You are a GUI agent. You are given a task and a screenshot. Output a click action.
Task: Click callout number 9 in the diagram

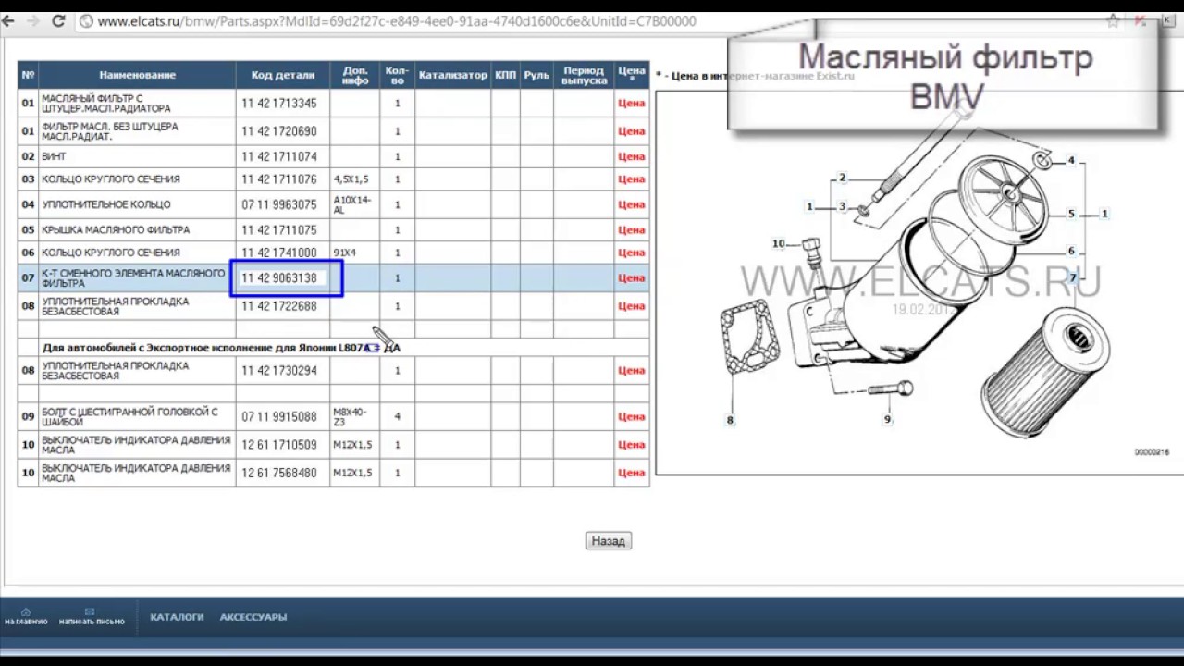coord(887,419)
